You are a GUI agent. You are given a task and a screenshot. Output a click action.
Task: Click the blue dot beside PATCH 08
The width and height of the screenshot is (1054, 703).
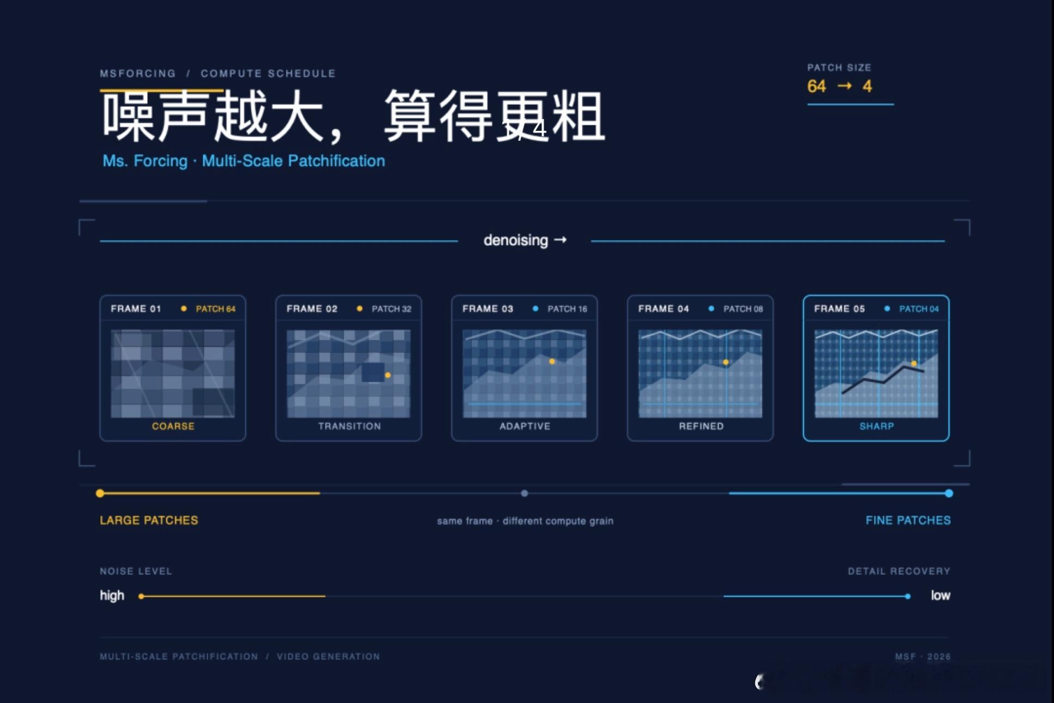click(711, 309)
